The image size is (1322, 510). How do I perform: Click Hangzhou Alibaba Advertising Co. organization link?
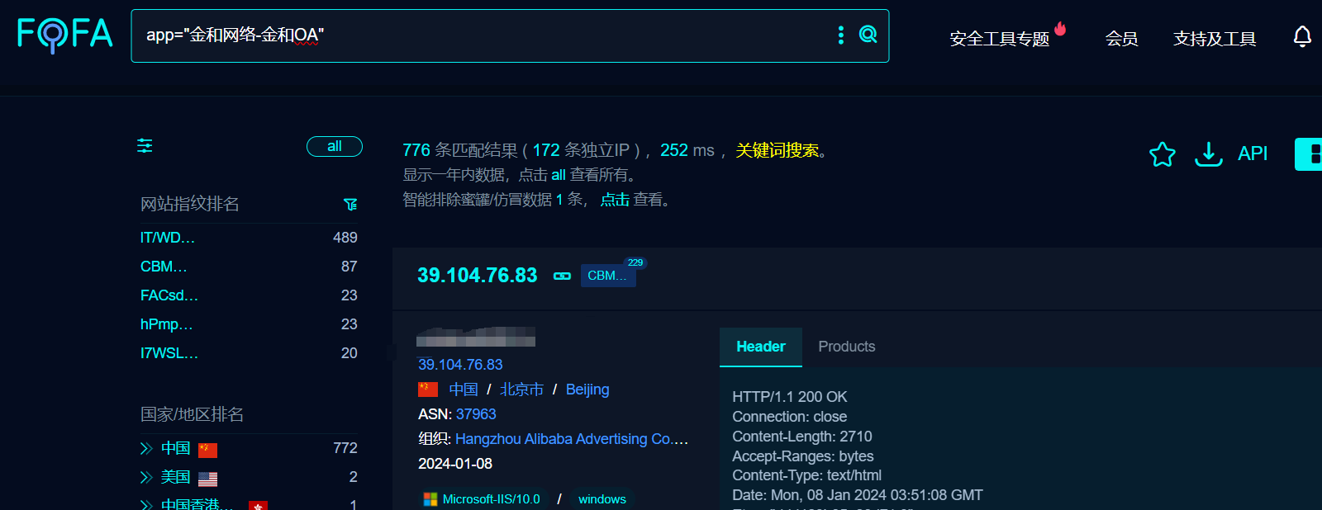571,439
